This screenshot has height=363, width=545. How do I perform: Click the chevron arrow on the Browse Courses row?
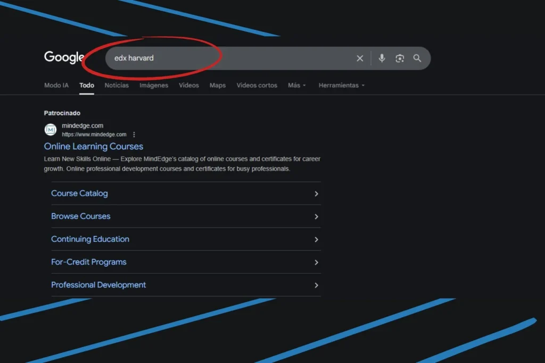pyautogui.click(x=316, y=216)
